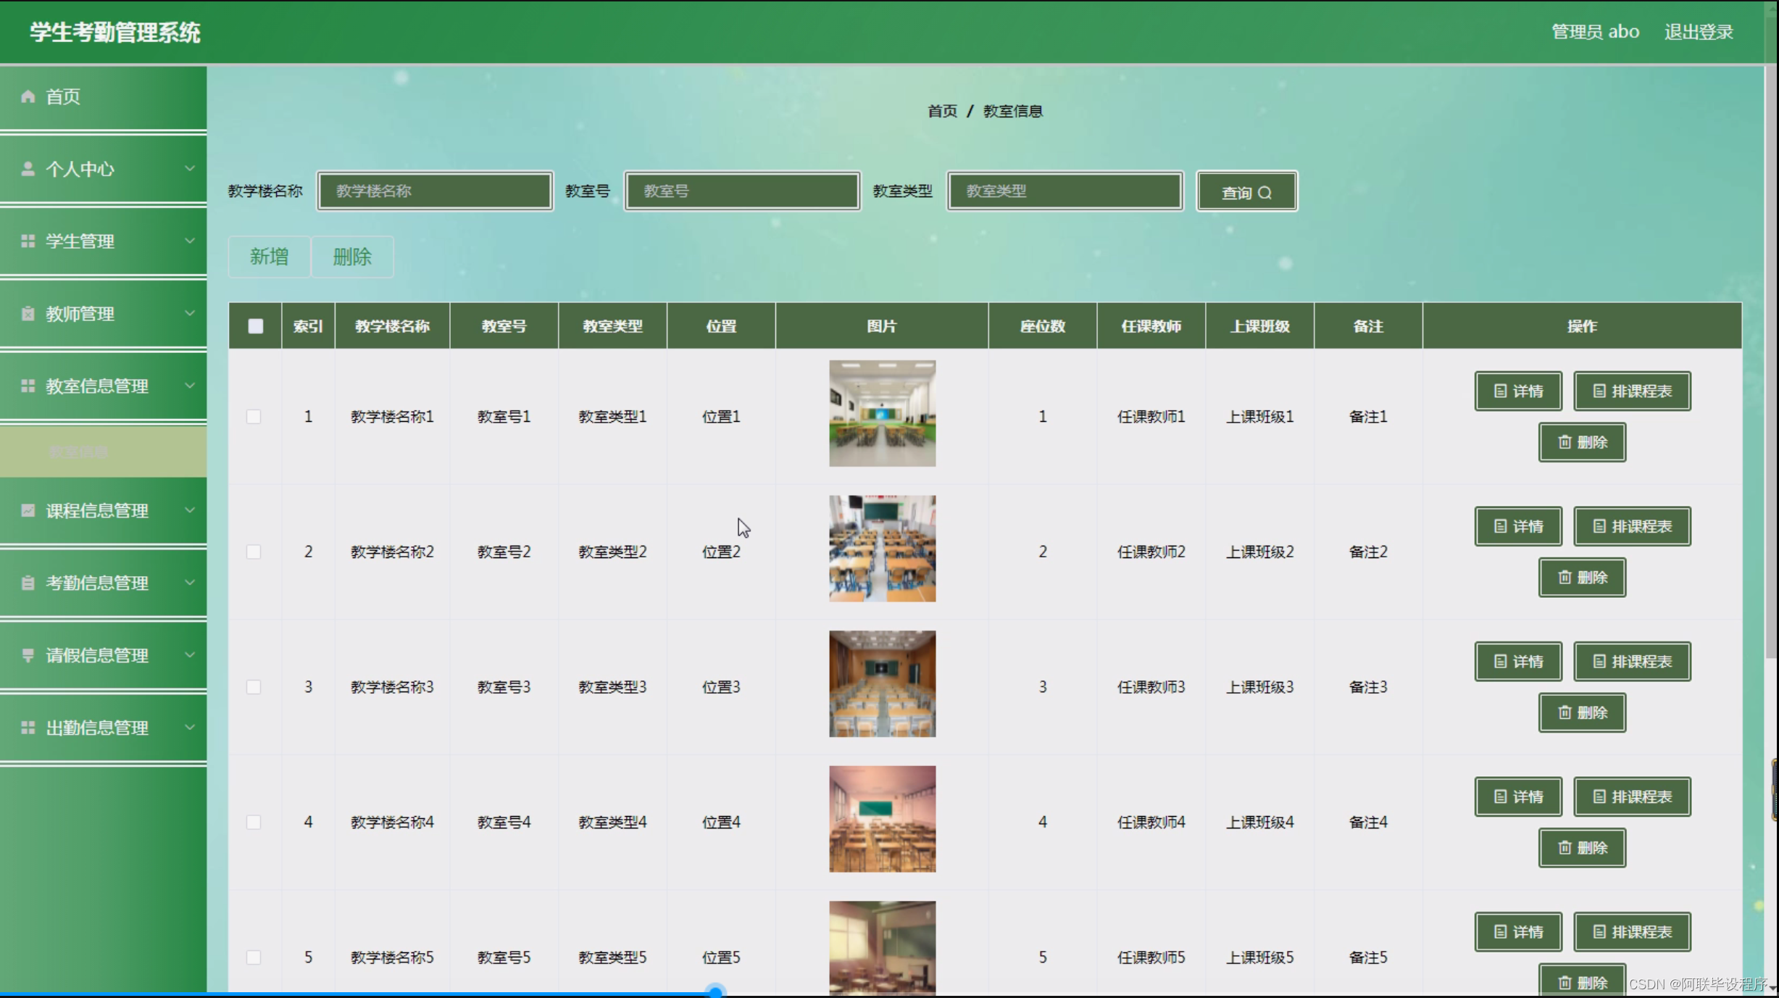Image resolution: width=1779 pixels, height=998 pixels.
Task: Go to 首页 in the breadcrumb
Action: [x=942, y=111]
